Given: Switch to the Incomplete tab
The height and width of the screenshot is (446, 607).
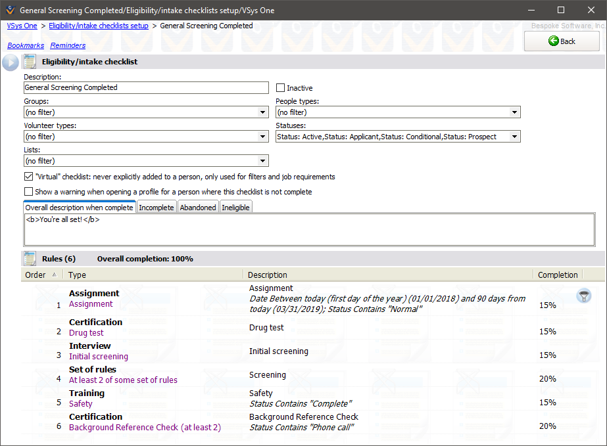Looking at the screenshot, I should (x=157, y=208).
